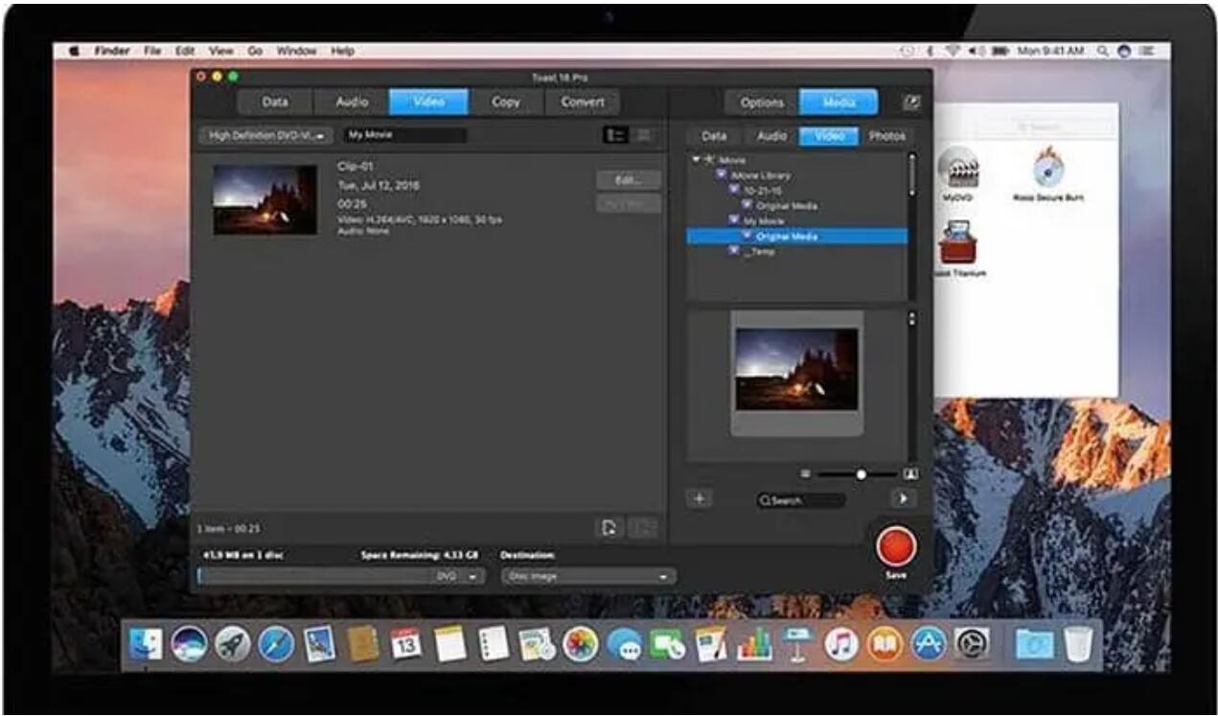This screenshot has height=716, width=1218.
Task: Click the Spotlight search icon in menu bar
Action: click(1104, 51)
